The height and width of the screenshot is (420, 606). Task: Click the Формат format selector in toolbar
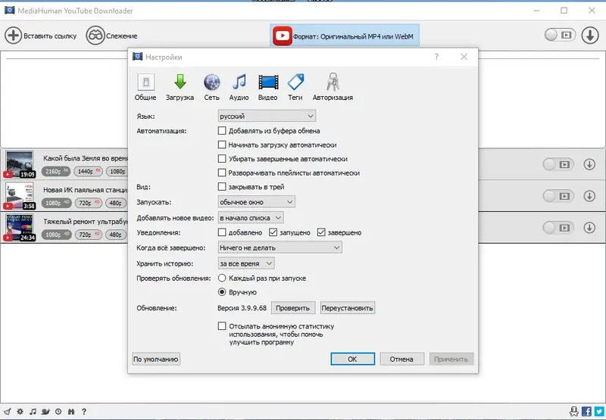pyautogui.click(x=345, y=36)
